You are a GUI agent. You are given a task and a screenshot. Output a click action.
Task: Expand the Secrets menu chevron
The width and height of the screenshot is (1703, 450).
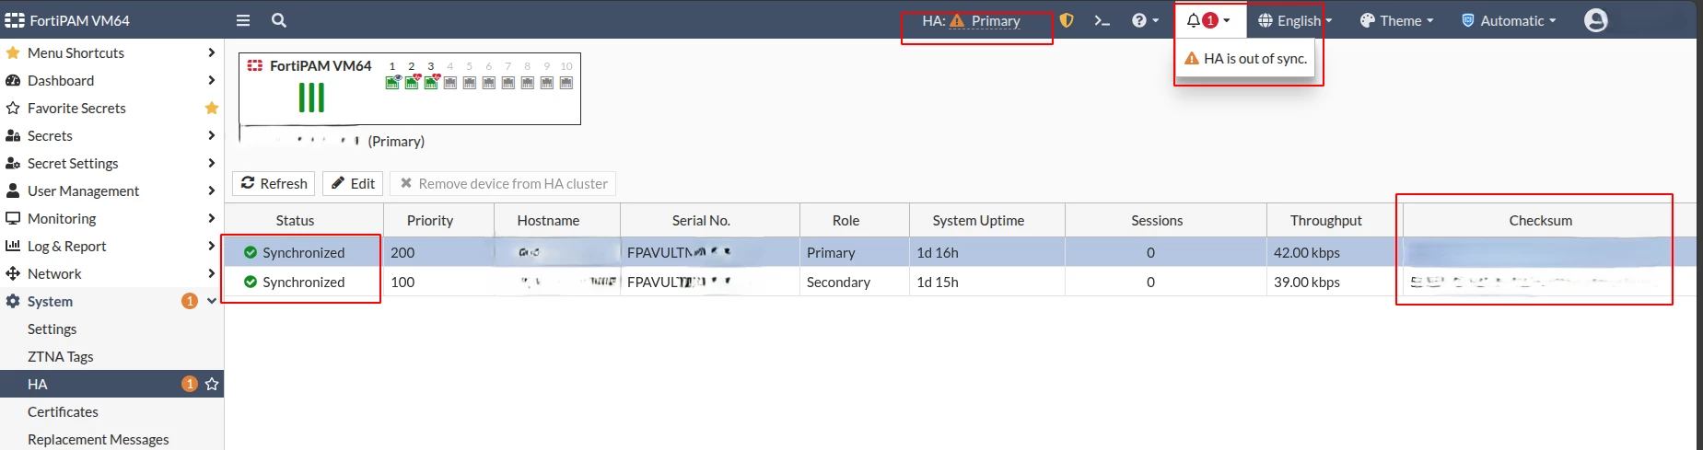pyautogui.click(x=211, y=135)
